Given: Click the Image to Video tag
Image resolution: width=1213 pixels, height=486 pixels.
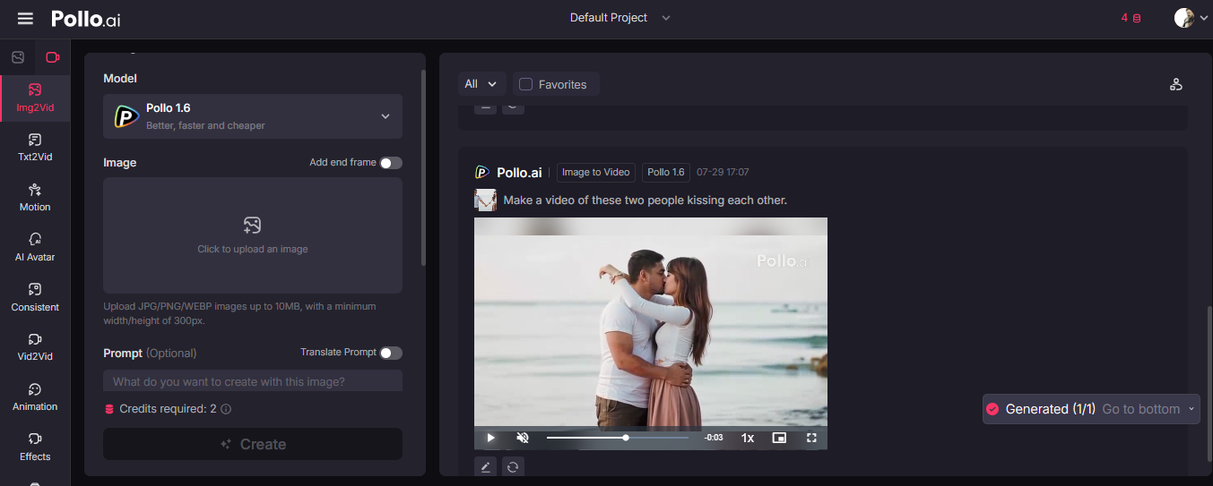Looking at the screenshot, I should (x=596, y=172).
